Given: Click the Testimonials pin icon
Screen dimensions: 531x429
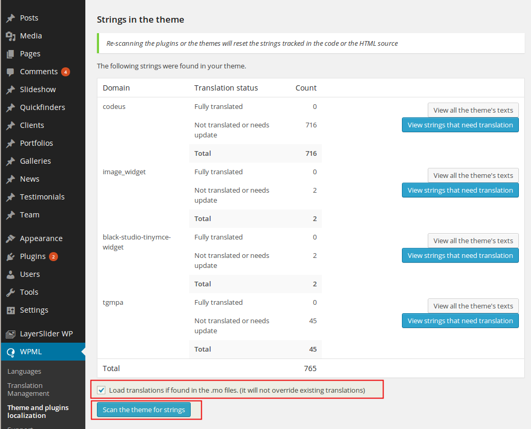Looking at the screenshot, I should click(x=11, y=197).
